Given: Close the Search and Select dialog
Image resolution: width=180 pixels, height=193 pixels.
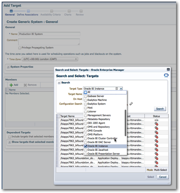Looking at the screenshot, I should pos(168,69).
